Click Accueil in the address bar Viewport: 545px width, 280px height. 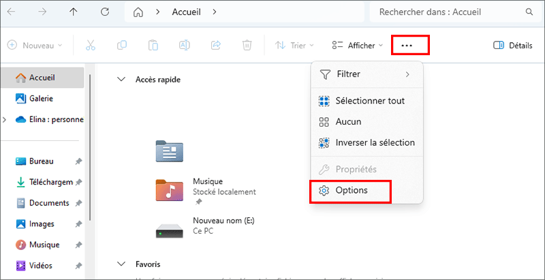[x=187, y=12]
